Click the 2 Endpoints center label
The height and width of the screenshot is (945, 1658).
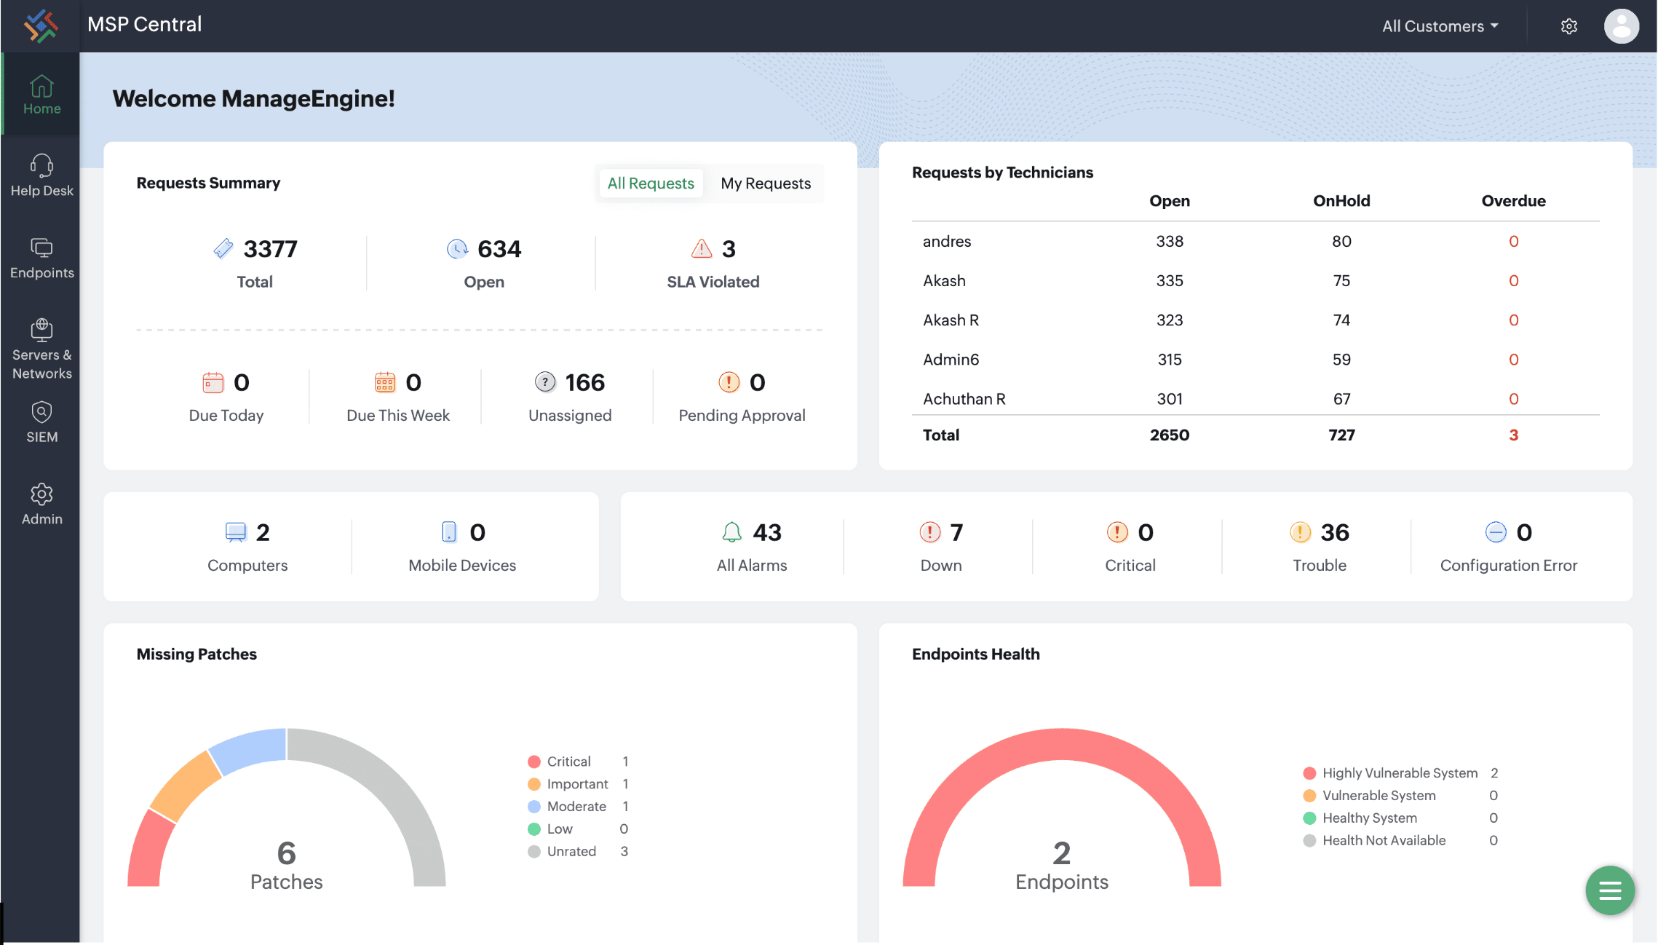click(1062, 866)
